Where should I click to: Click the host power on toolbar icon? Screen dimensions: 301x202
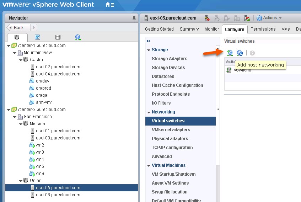tap(227, 18)
